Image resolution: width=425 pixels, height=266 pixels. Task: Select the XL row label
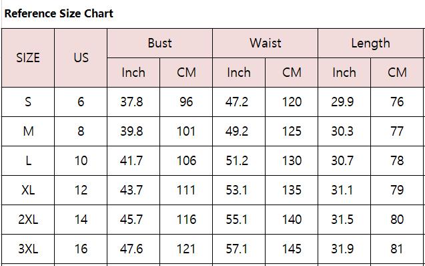[28, 190]
